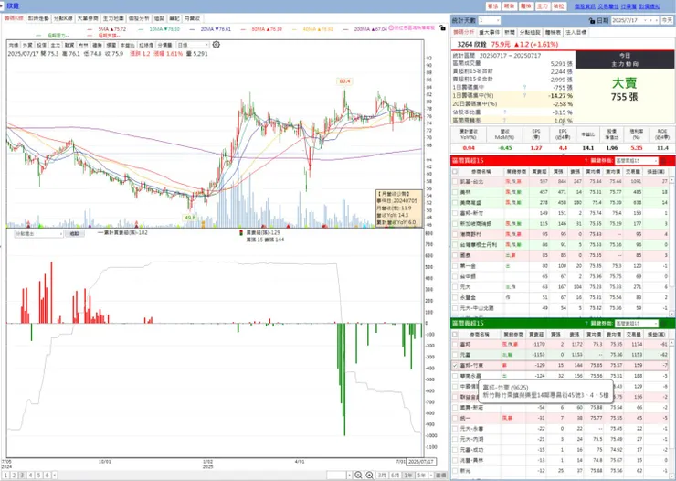Screen dimensions: 676x481
Task: Open the 分點進出 dropdown below the chart
Action: pos(38,233)
